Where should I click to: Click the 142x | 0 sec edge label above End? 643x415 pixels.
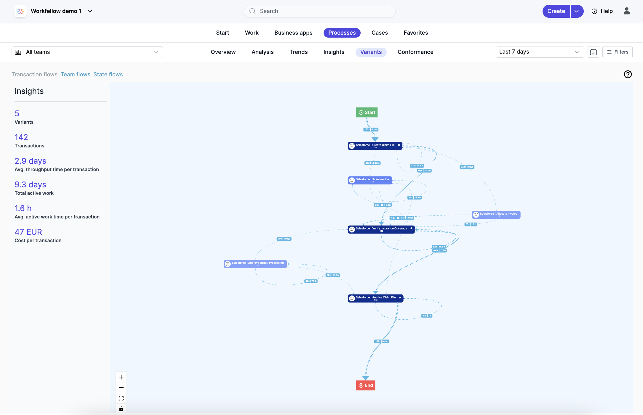click(382, 342)
